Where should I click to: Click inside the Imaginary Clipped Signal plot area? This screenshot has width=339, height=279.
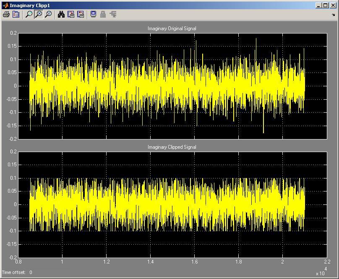coord(172,205)
